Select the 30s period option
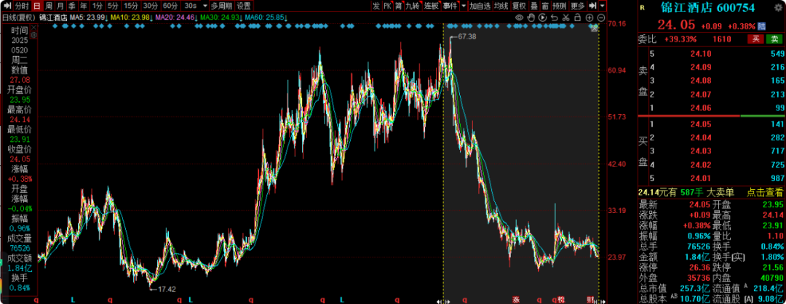Viewport: 786px width, 304px height. (190, 6)
